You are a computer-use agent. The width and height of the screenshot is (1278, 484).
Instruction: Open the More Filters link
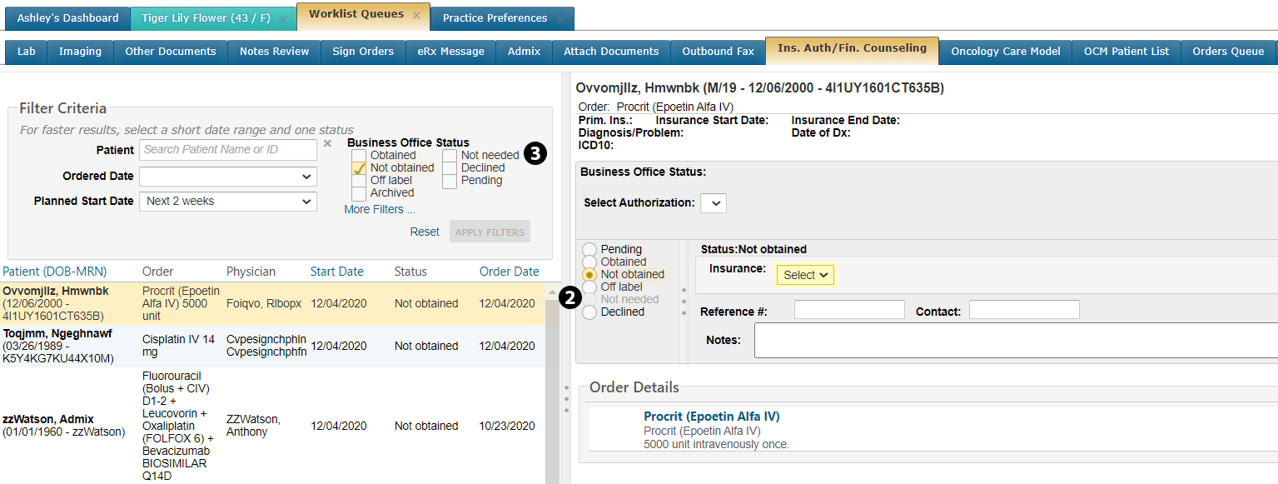pyautogui.click(x=380, y=210)
